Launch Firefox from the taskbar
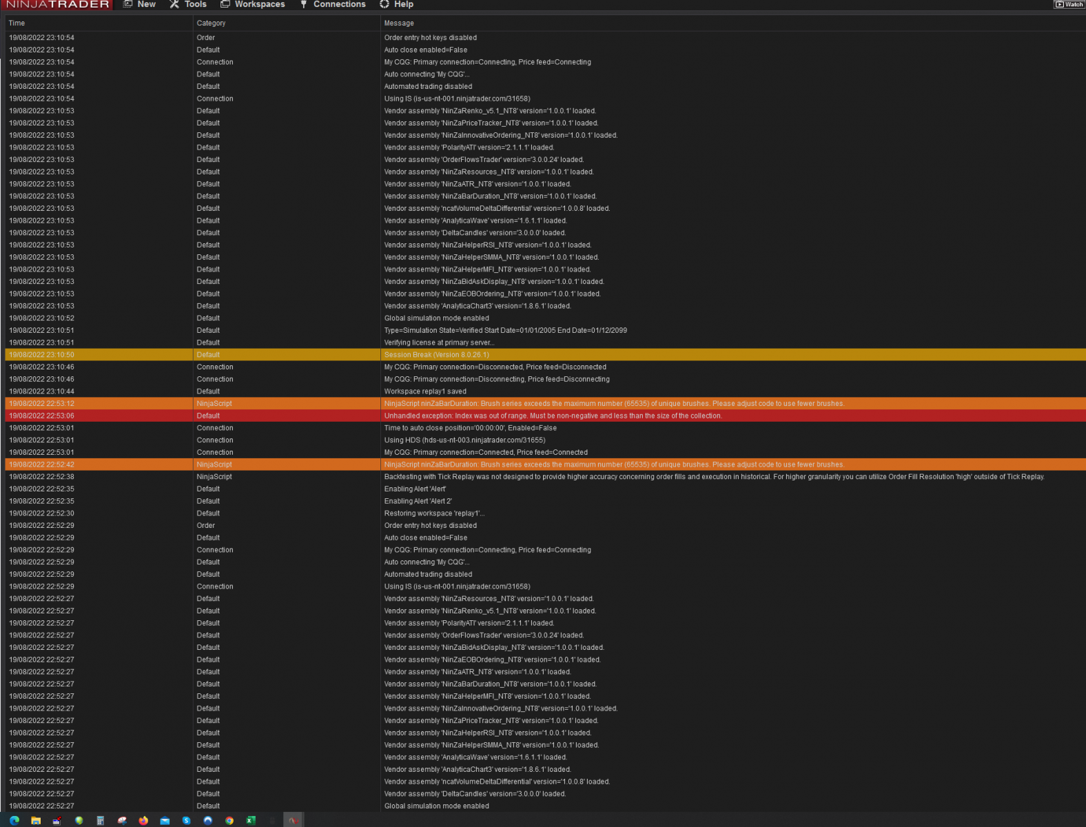Screen dimensions: 1086x827 pos(143,820)
